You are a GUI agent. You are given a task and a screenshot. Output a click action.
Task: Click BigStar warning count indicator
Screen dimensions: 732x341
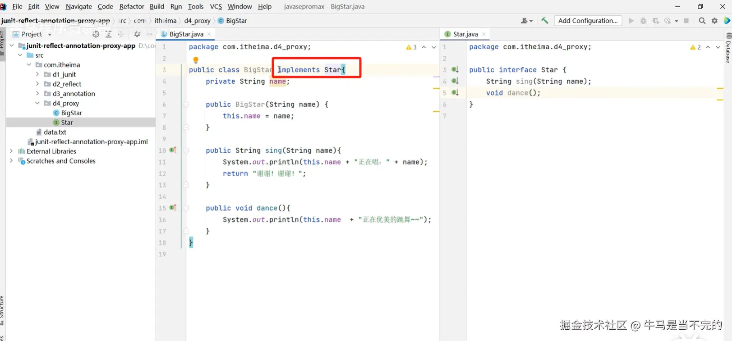411,47
